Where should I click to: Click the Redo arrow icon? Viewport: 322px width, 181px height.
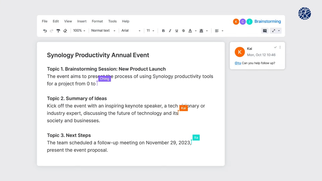52,31
